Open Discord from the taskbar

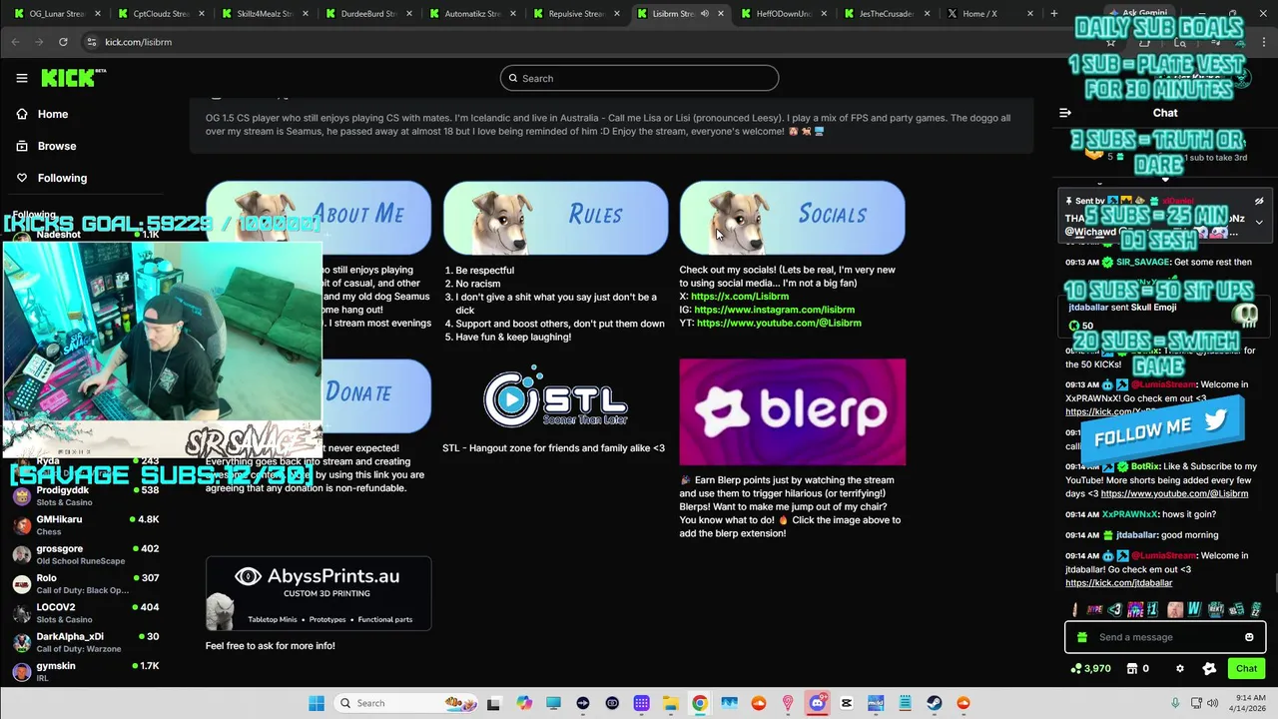tap(817, 703)
